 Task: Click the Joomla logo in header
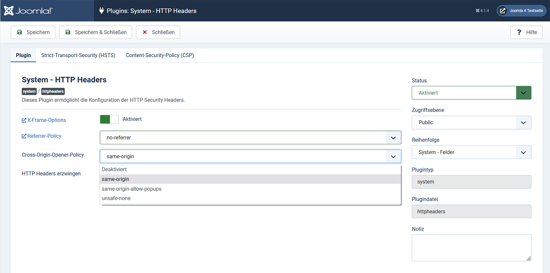[28, 11]
